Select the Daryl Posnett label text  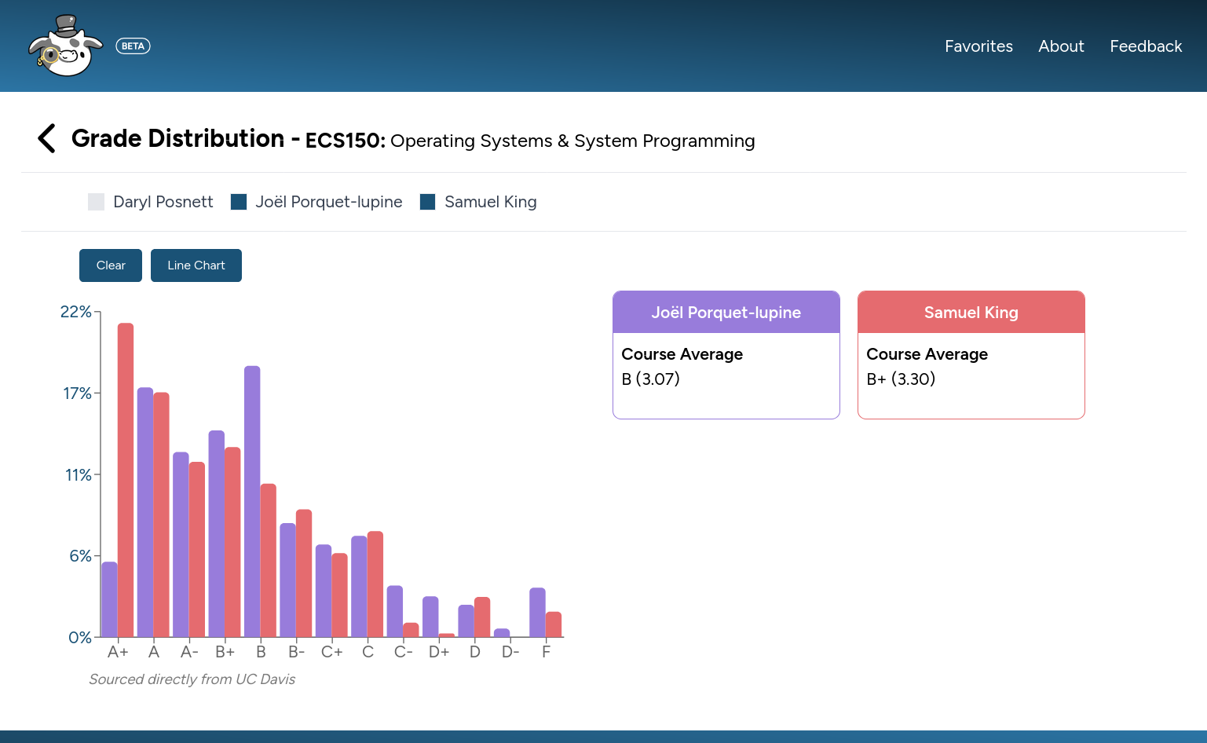point(163,202)
